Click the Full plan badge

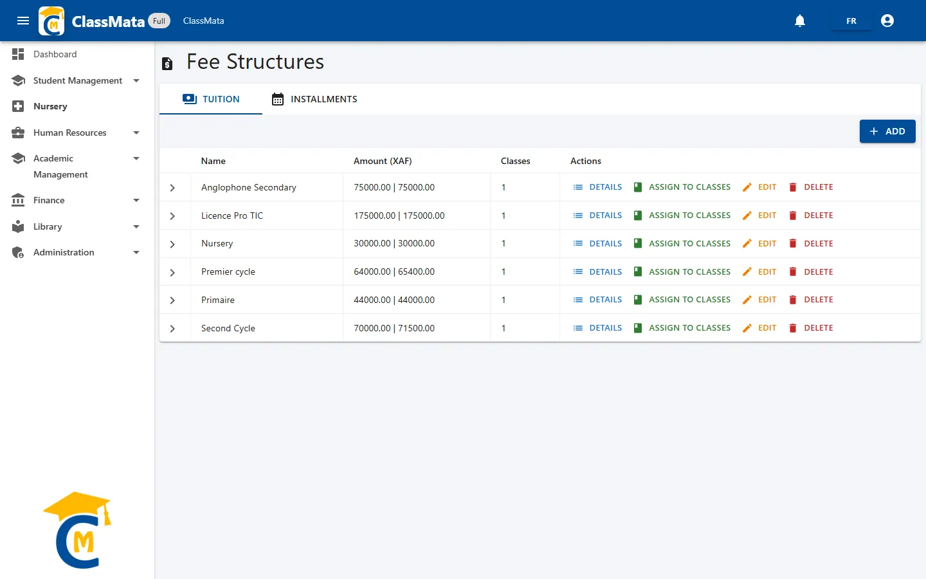point(159,21)
